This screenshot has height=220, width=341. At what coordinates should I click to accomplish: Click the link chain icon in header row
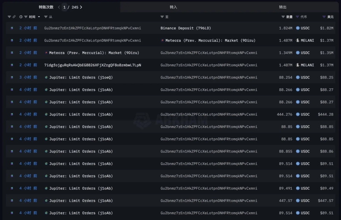pyautogui.click(x=14, y=17)
